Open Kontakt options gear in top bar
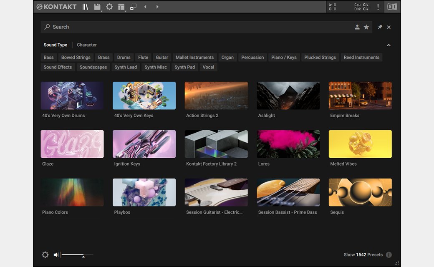Image resolution: width=434 pixels, height=267 pixels. pyautogui.click(x=109, y=7)
